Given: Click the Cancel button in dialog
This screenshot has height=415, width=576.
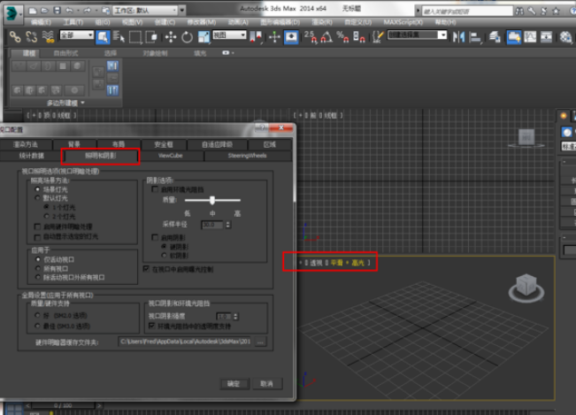Looking at the screenshot, I should pos(266,384).
